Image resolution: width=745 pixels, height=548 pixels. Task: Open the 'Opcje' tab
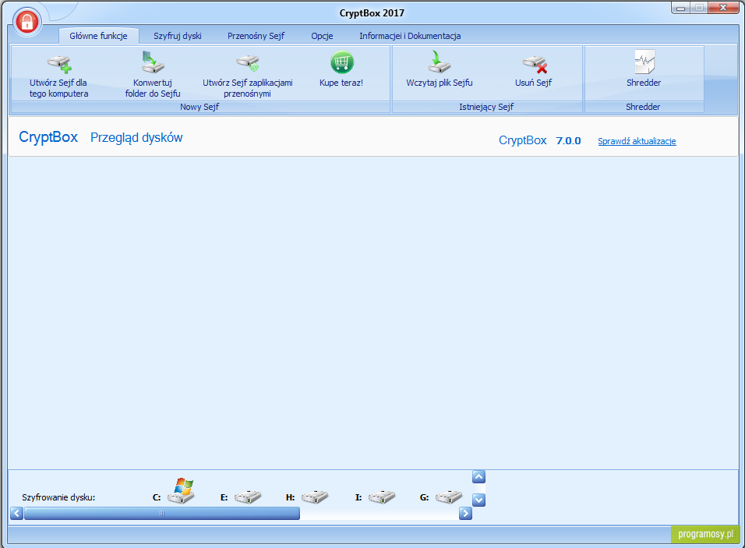pyautogui.click(x=322, y=36)
